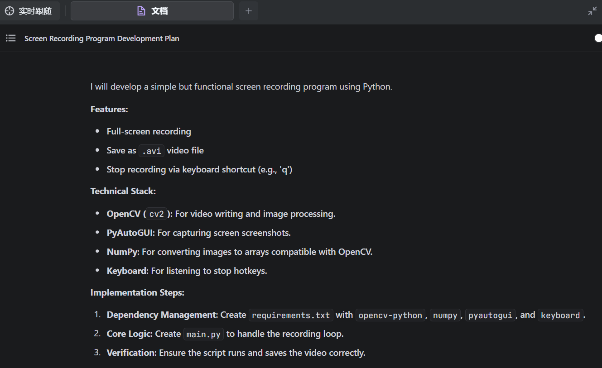Click the numpy code snippet
The image size is (602, 368).
[445, 315]
